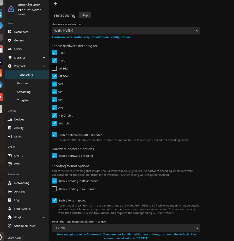Screen dimensions: 234x241
Task: Click the Scheduled Tasks clock icon
Action: point(10,226)
